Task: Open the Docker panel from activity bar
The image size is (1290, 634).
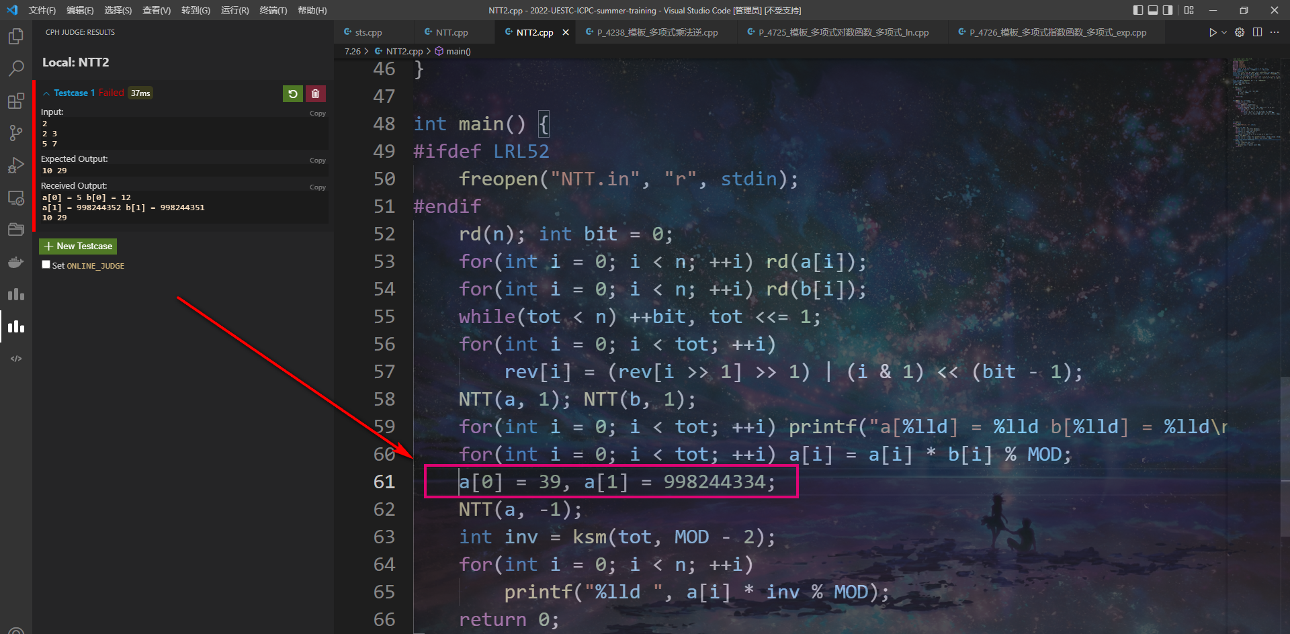Action: [15, 262]
